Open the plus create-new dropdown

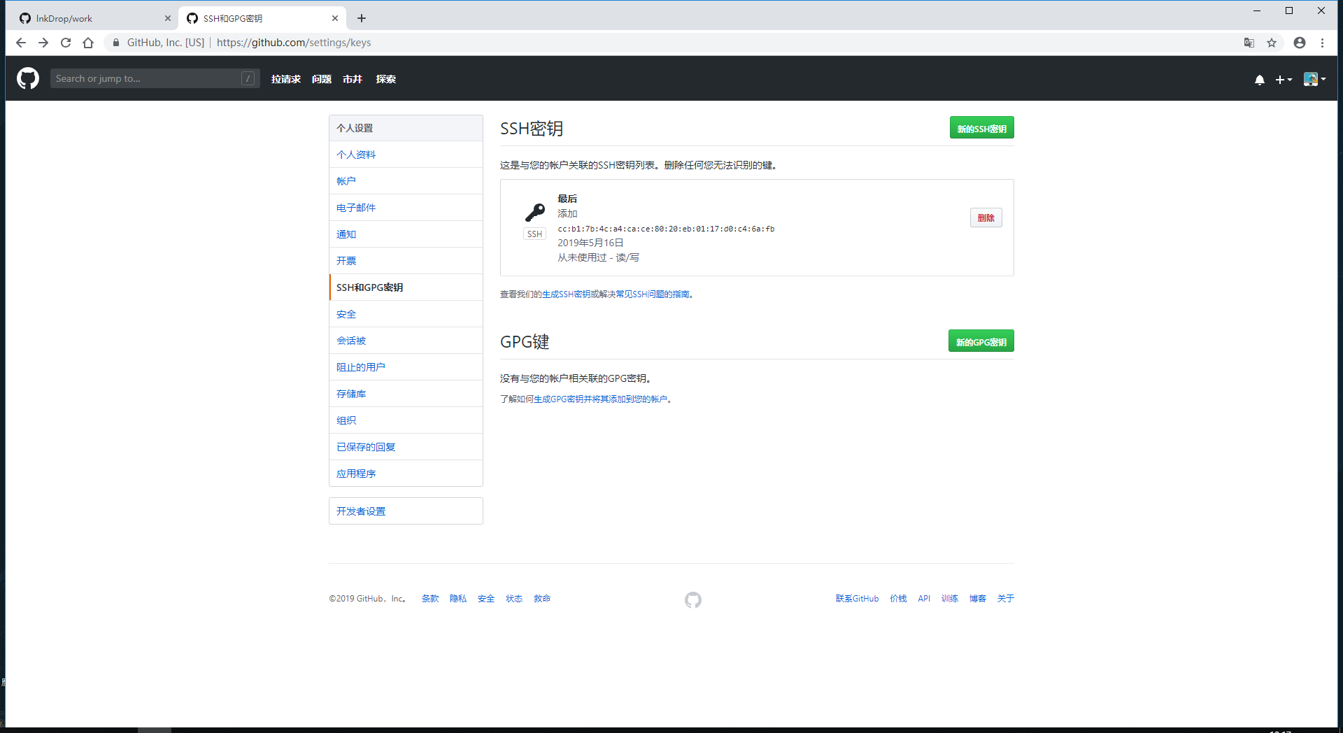[x=1284, y=80]
